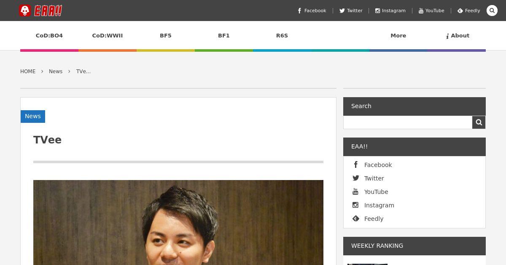
Task: Click the sidebar YouTube icon
Action: tap(355, 192)
